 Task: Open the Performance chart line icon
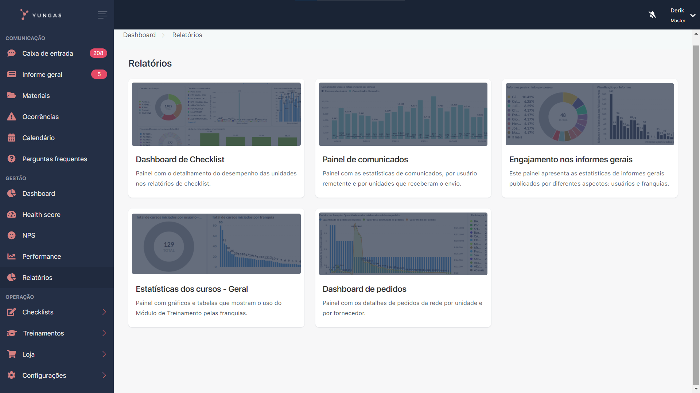12,256
